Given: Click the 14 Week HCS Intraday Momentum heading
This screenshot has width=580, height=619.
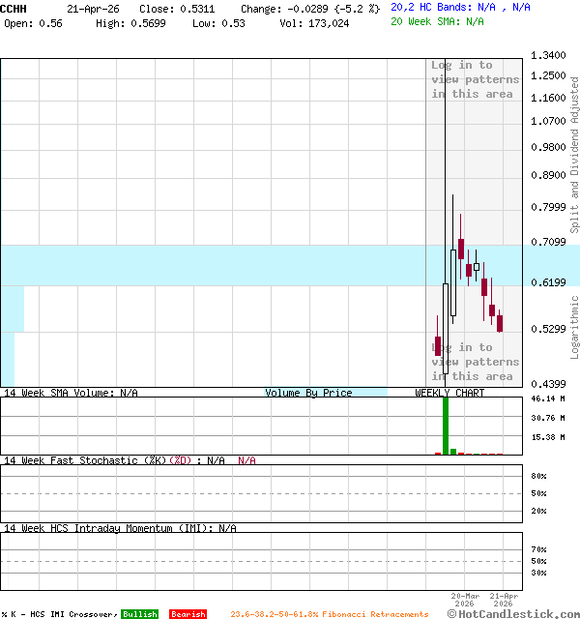Looking at the screenshot, I should click(x=120, y=528).
